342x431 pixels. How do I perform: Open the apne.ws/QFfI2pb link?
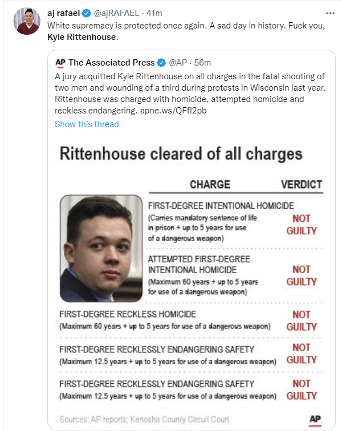[173, 111]
